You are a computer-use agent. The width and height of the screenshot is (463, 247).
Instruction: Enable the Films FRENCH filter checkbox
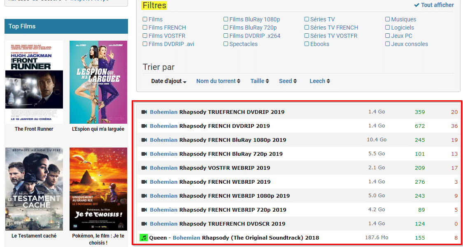tap(145, 27)
